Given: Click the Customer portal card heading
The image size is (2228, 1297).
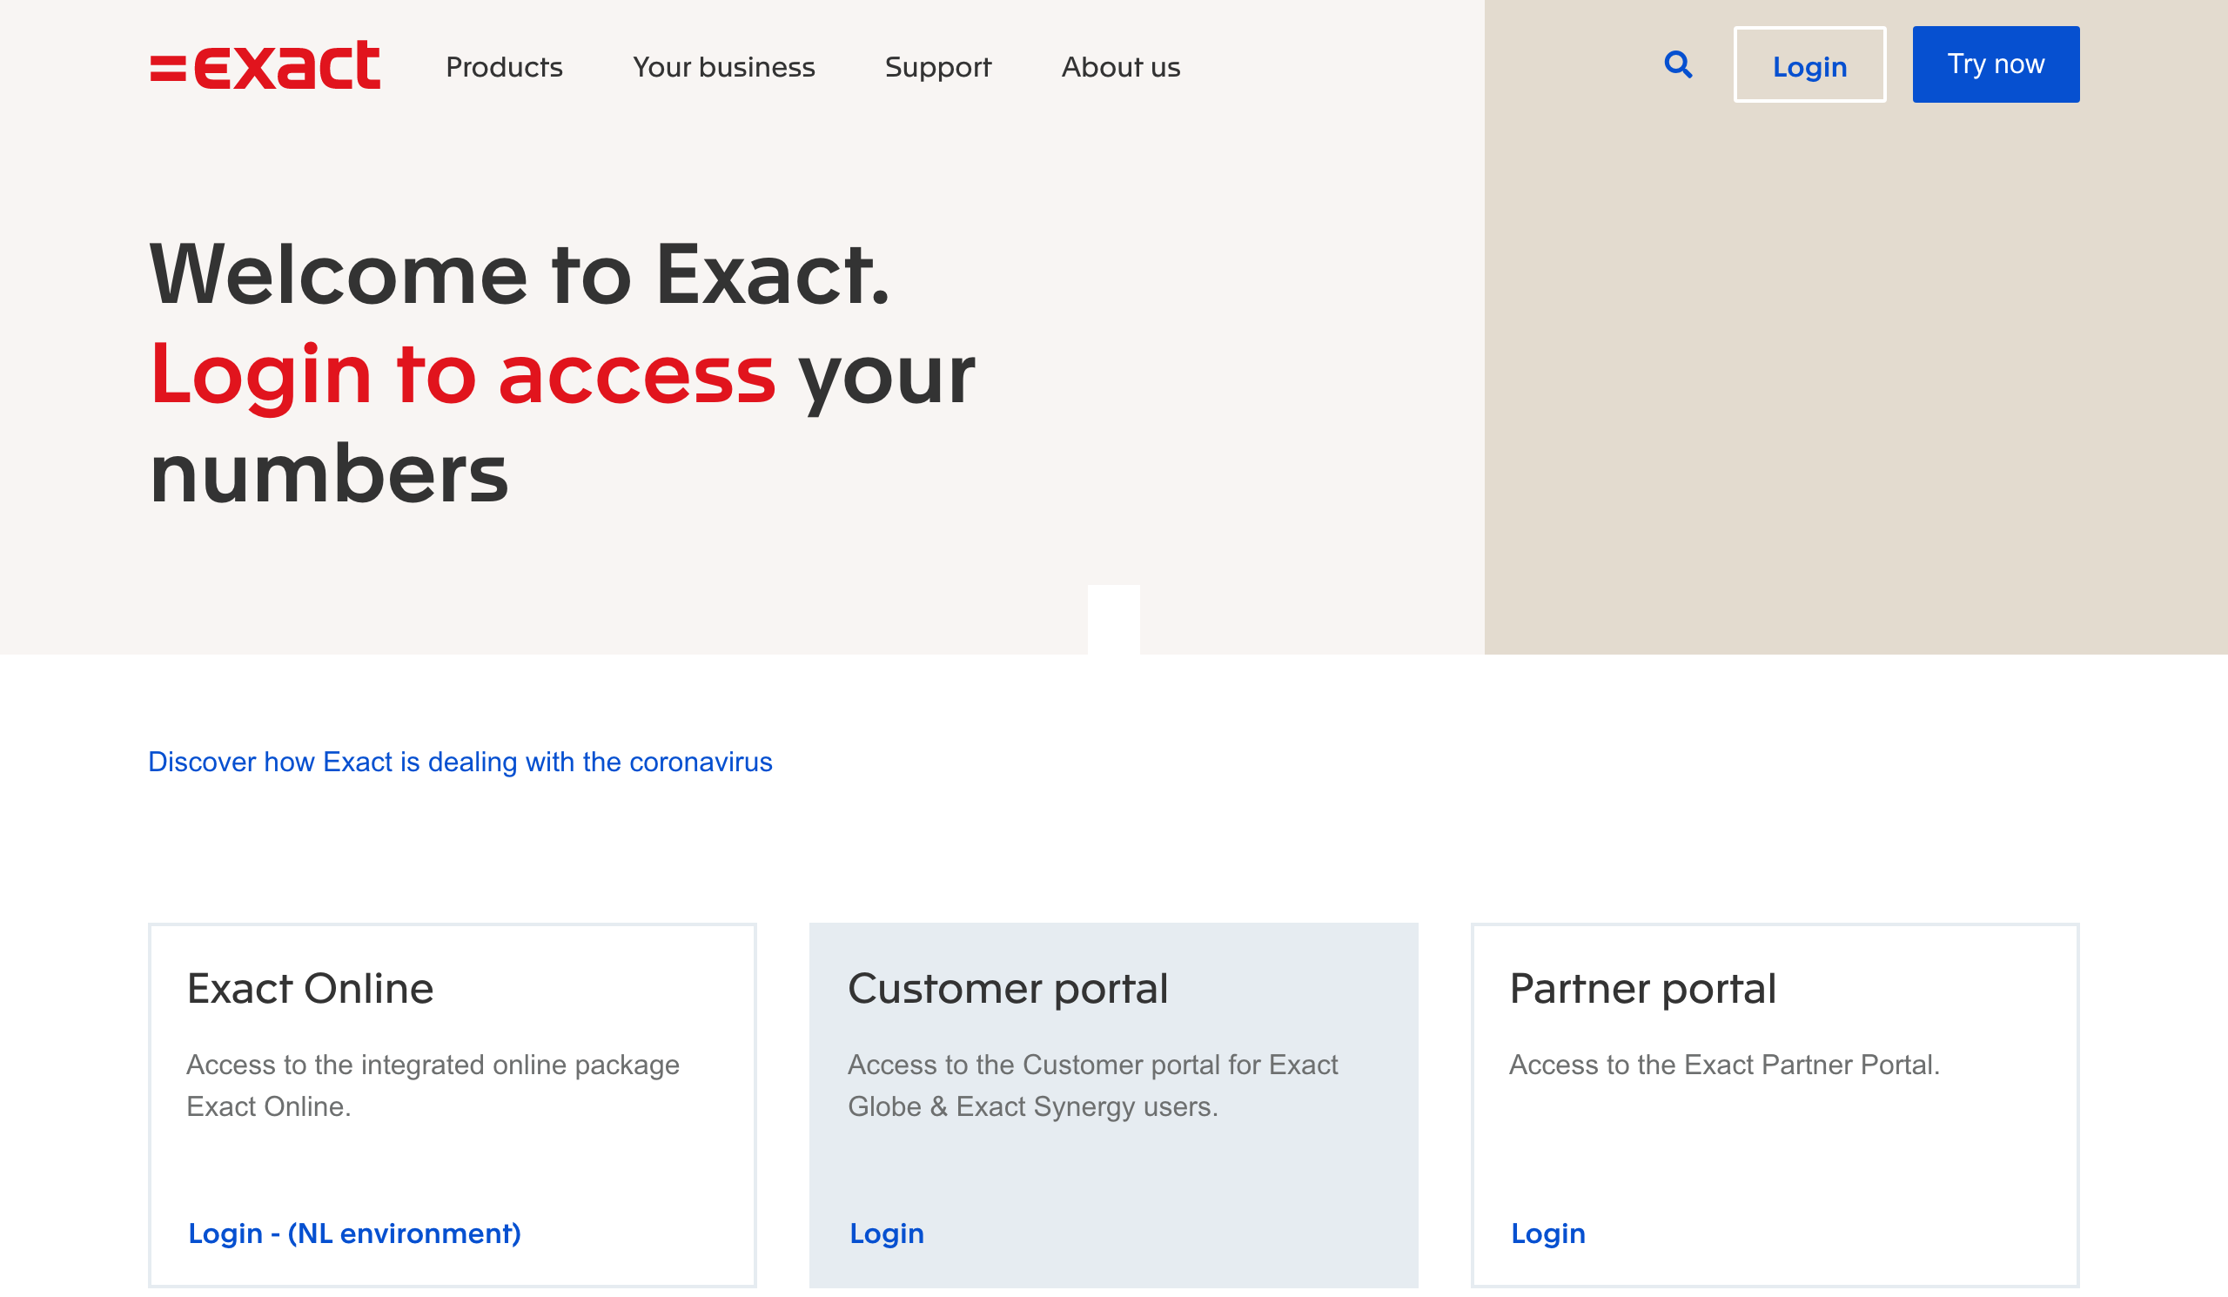Looking at the screenshot, I should (1007, 989).
